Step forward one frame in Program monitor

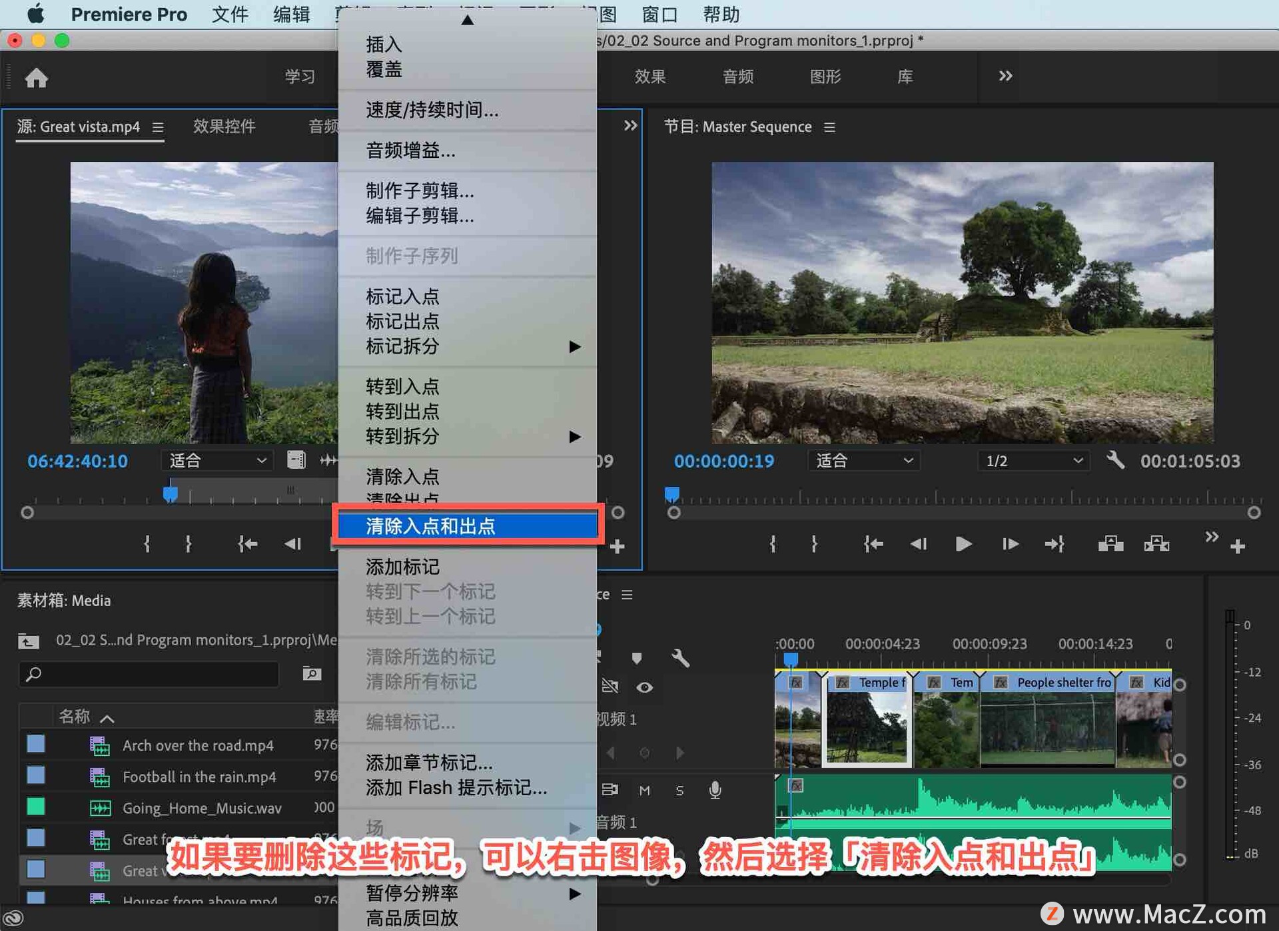pyautogui.click(x=1010, y=544)
